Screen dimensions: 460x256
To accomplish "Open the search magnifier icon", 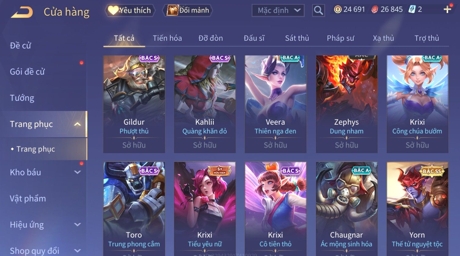I will coord(318,10).
